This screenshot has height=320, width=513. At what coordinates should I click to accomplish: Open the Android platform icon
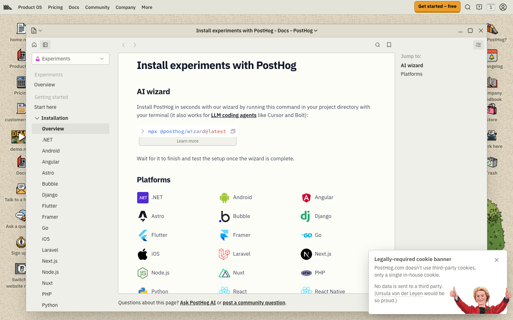pos(224,198)
